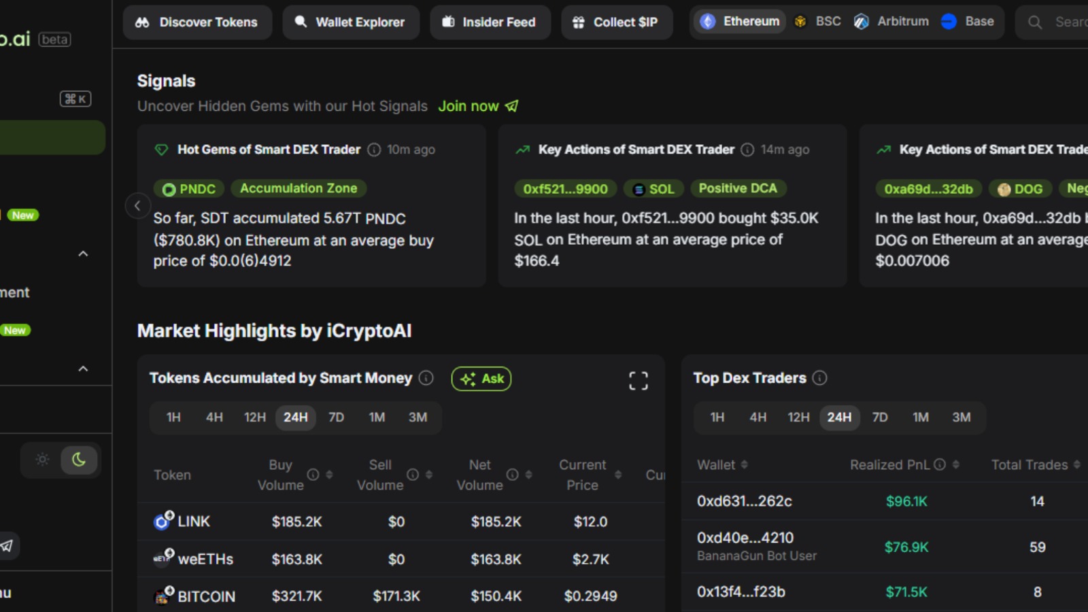Select 1H in Top Dex Traders timeframe
This screenshot has width=1088, height=612.
coord(717,418)
